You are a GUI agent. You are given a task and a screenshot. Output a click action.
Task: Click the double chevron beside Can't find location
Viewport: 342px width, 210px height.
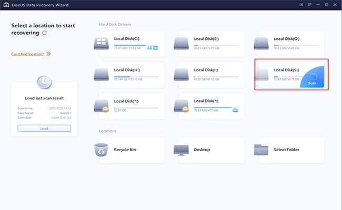pos(48,54)
